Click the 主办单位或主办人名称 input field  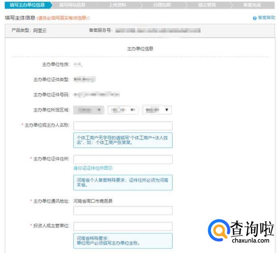coord(123,125)
